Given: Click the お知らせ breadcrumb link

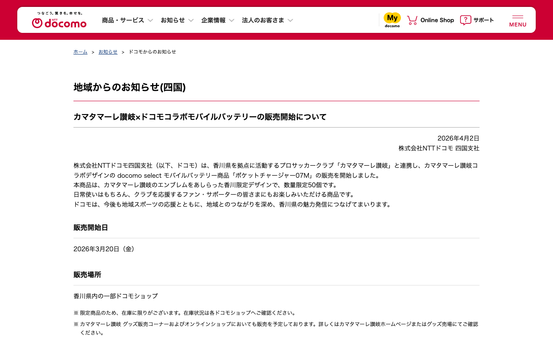Looking at the screenshot, I should 108,52.
